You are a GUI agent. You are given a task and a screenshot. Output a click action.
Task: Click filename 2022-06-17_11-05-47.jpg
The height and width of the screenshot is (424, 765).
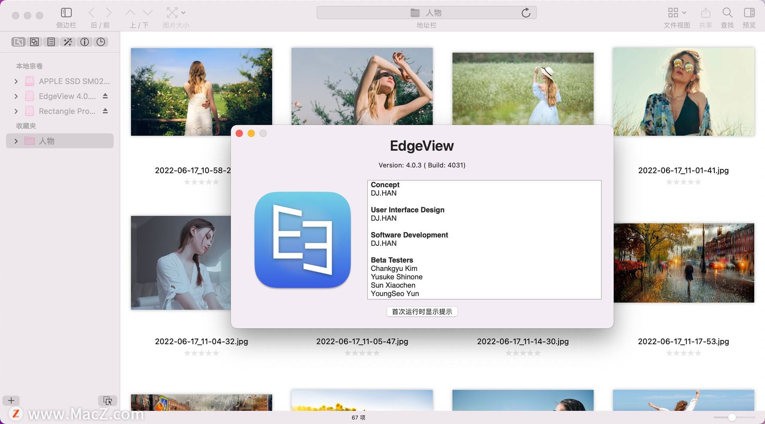coord(362,342)
